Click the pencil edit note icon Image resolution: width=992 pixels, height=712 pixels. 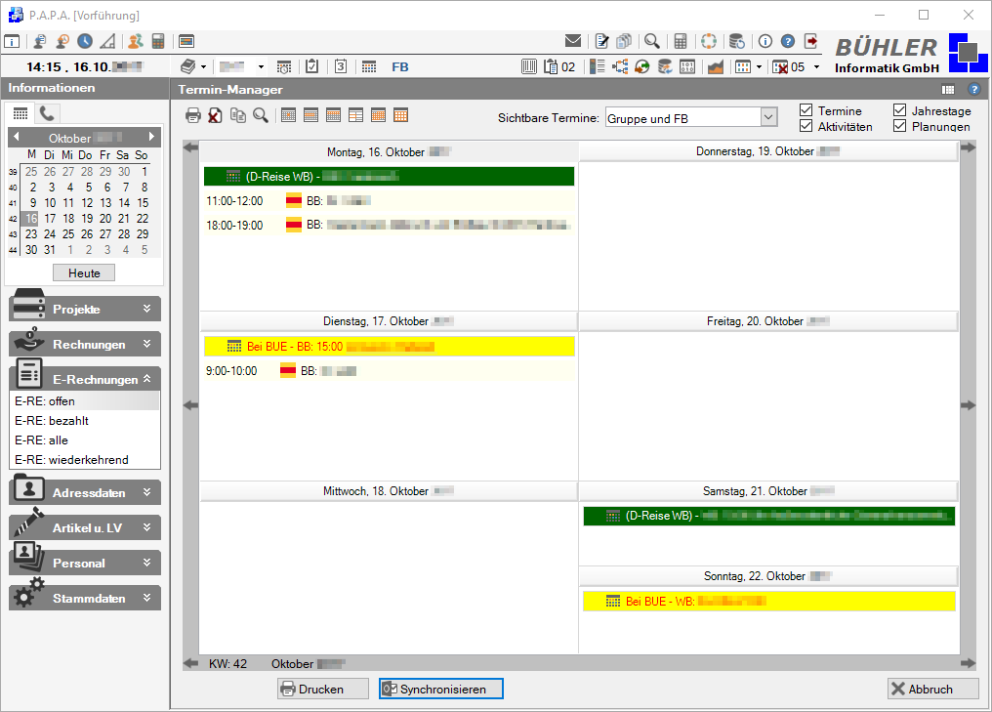click(x=601, y=41)
